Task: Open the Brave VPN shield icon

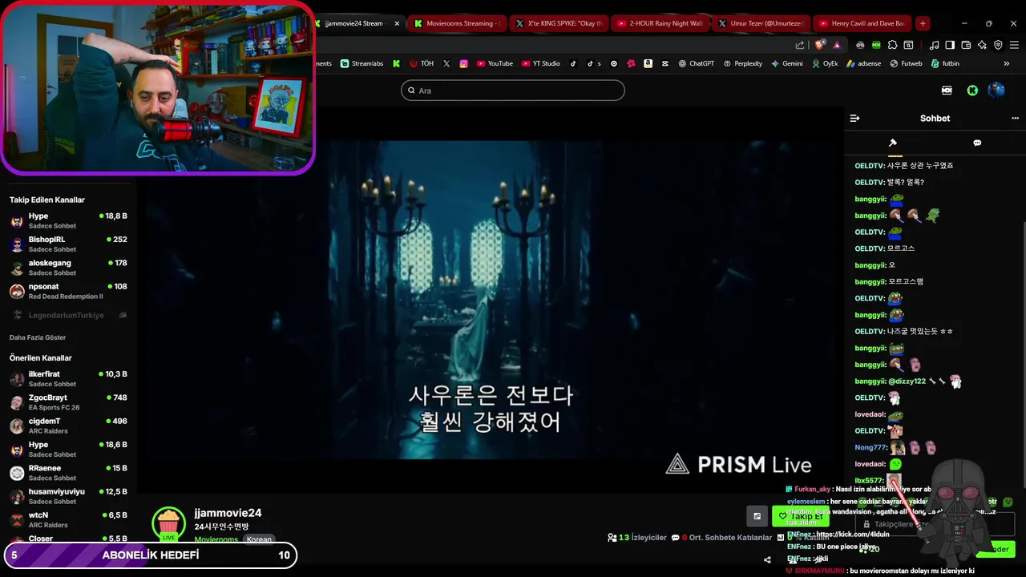Action: (998, 45)
